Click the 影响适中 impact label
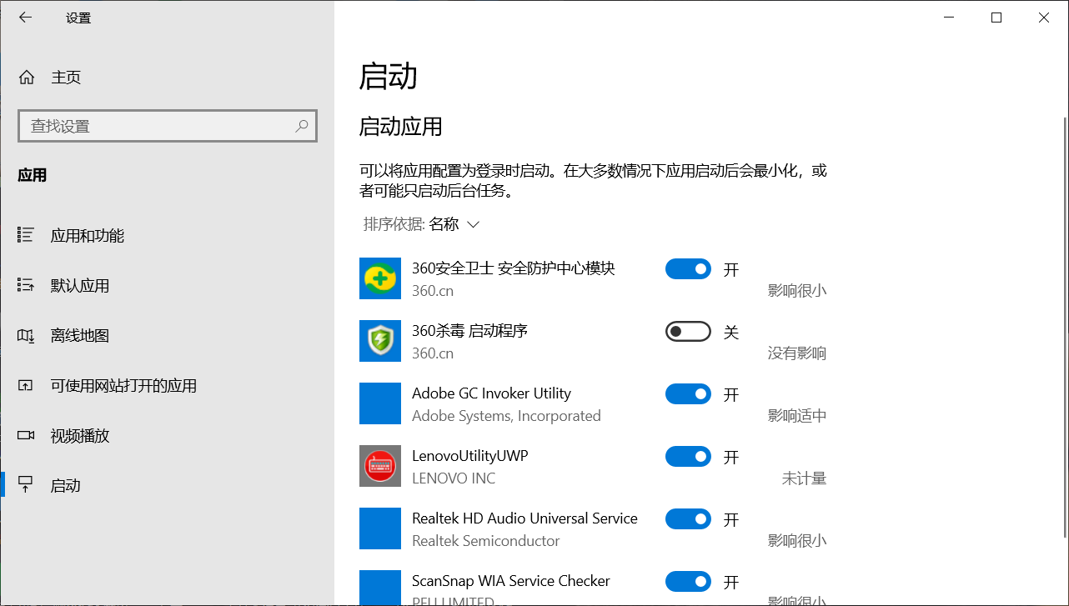 pos(797,416)
